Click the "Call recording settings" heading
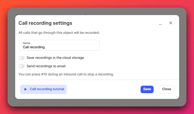This screenshot has width=194, height=114. 45,23
